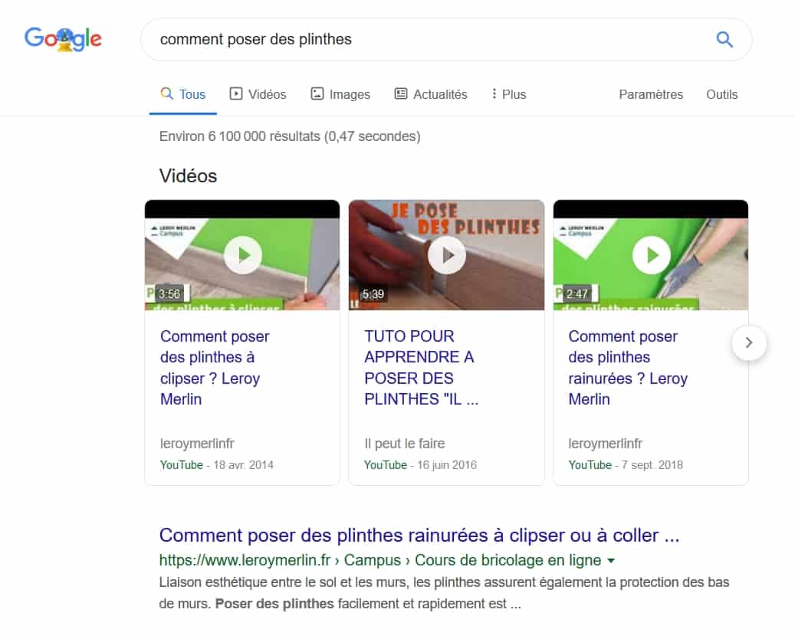The image size is (795, 639).
Task: Open Outils
Action: pyautogui.click(x=722, y=94)
